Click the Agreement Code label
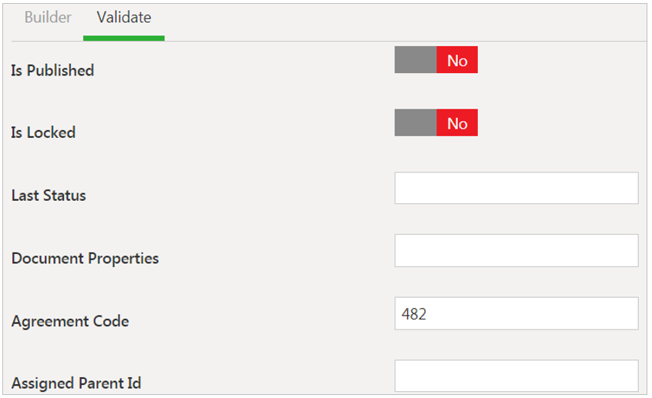 (70, 321)
